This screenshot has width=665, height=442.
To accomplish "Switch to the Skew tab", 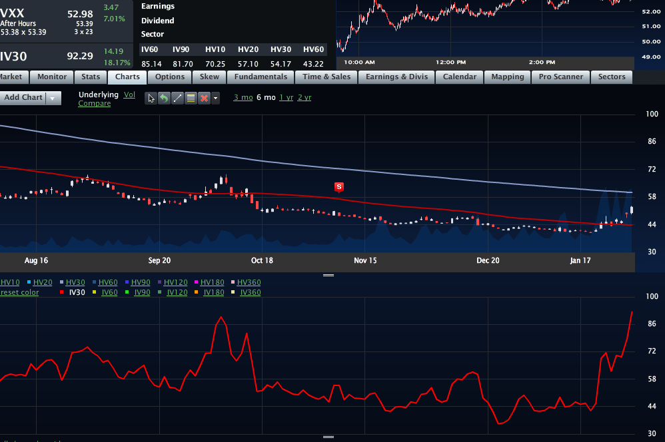I will click(x=209, y=77).
